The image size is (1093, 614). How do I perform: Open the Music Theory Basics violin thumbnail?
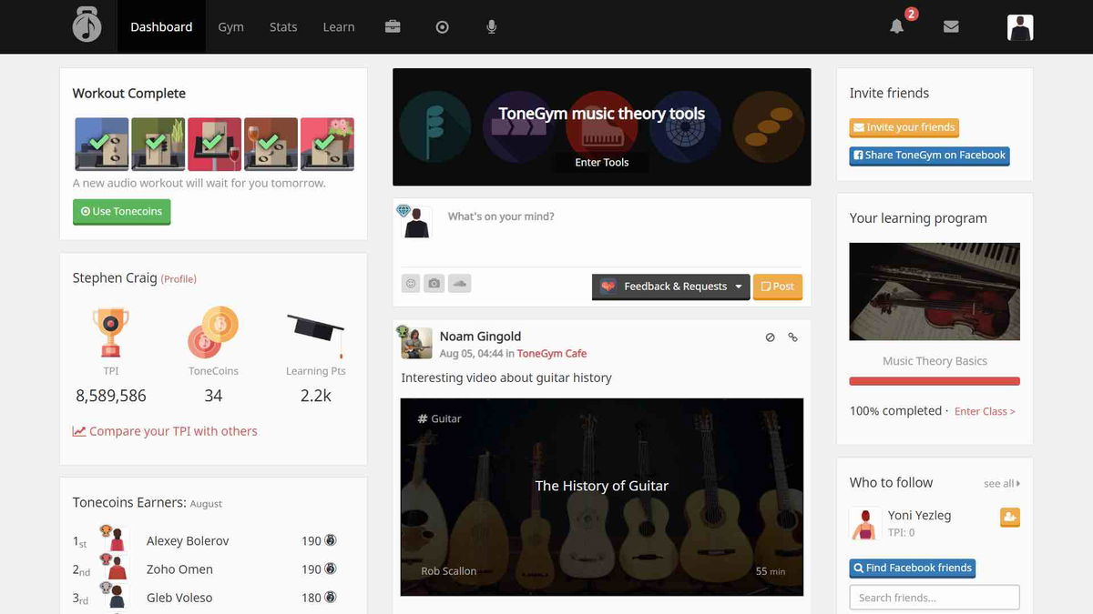point(935,291)
